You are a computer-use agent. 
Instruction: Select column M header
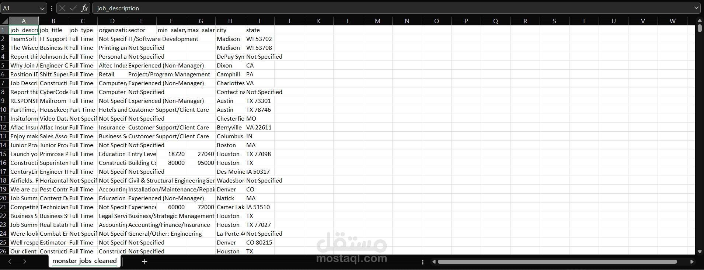tap(377, 21)
